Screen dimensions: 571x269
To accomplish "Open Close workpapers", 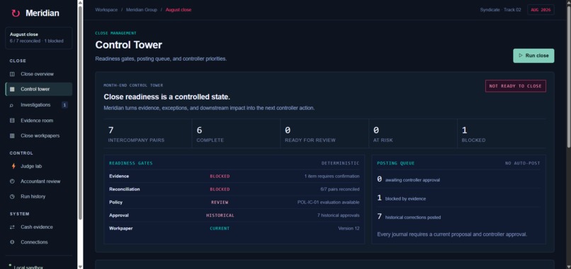I will (38, 136).
